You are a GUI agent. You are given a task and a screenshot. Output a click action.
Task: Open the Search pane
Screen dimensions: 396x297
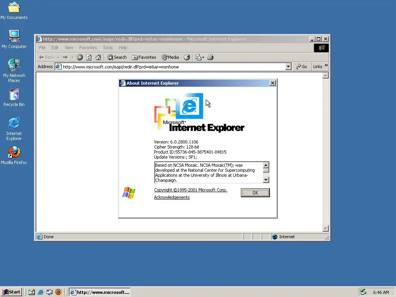[x=117, y=57]
